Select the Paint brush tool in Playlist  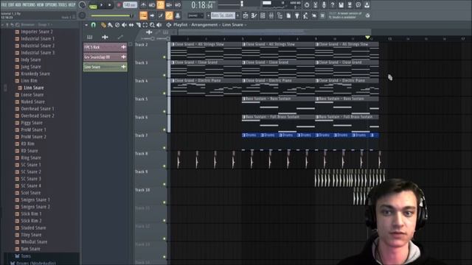(110, 25)
